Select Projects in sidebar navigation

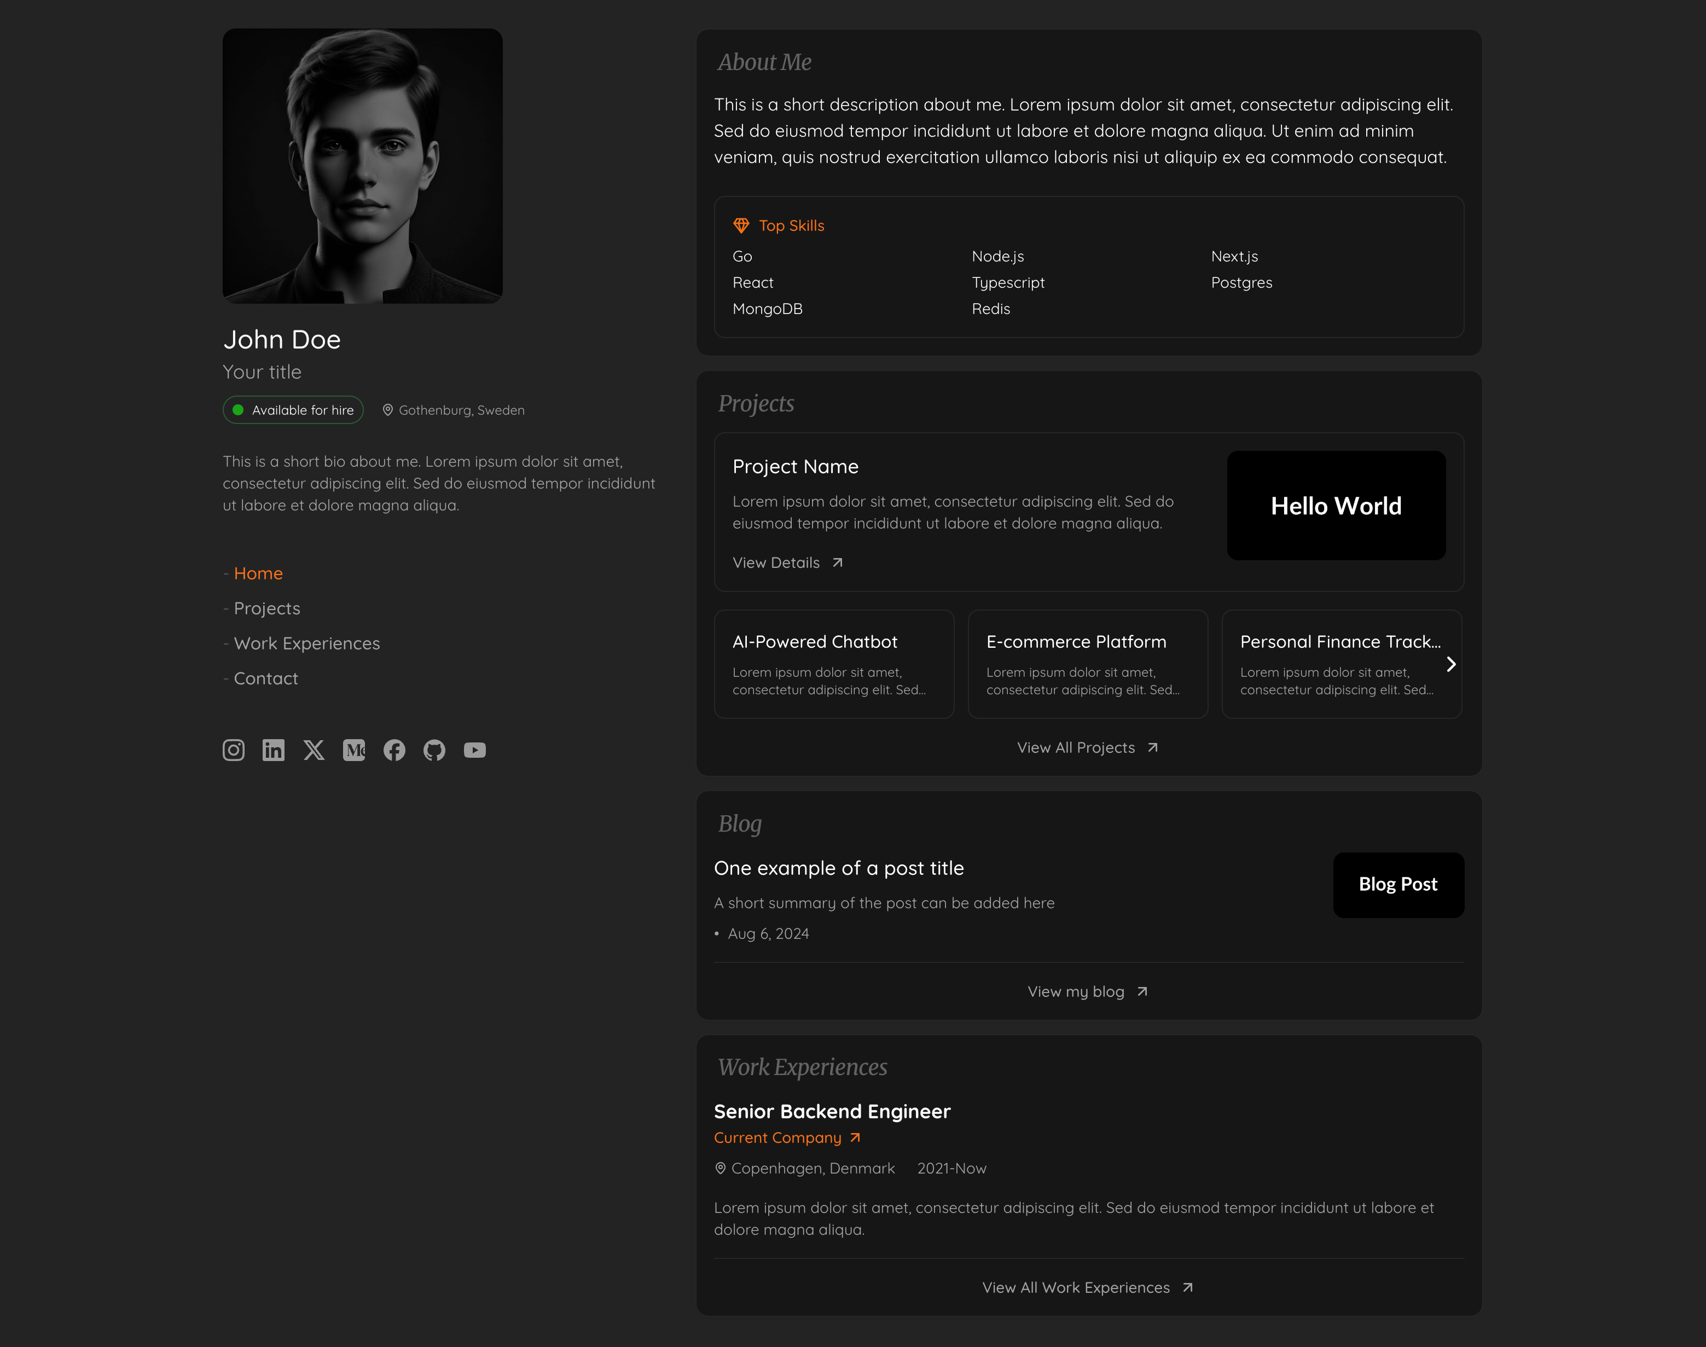(266, 608)
